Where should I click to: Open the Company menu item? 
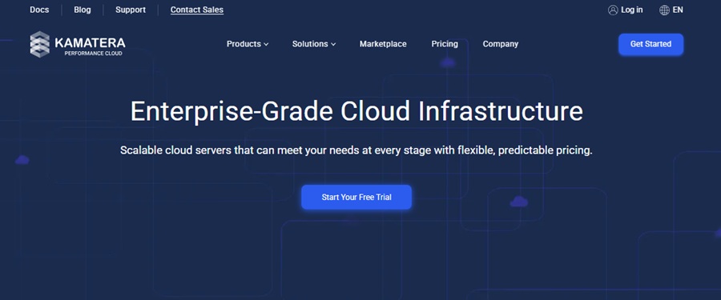tap(500, 44)
